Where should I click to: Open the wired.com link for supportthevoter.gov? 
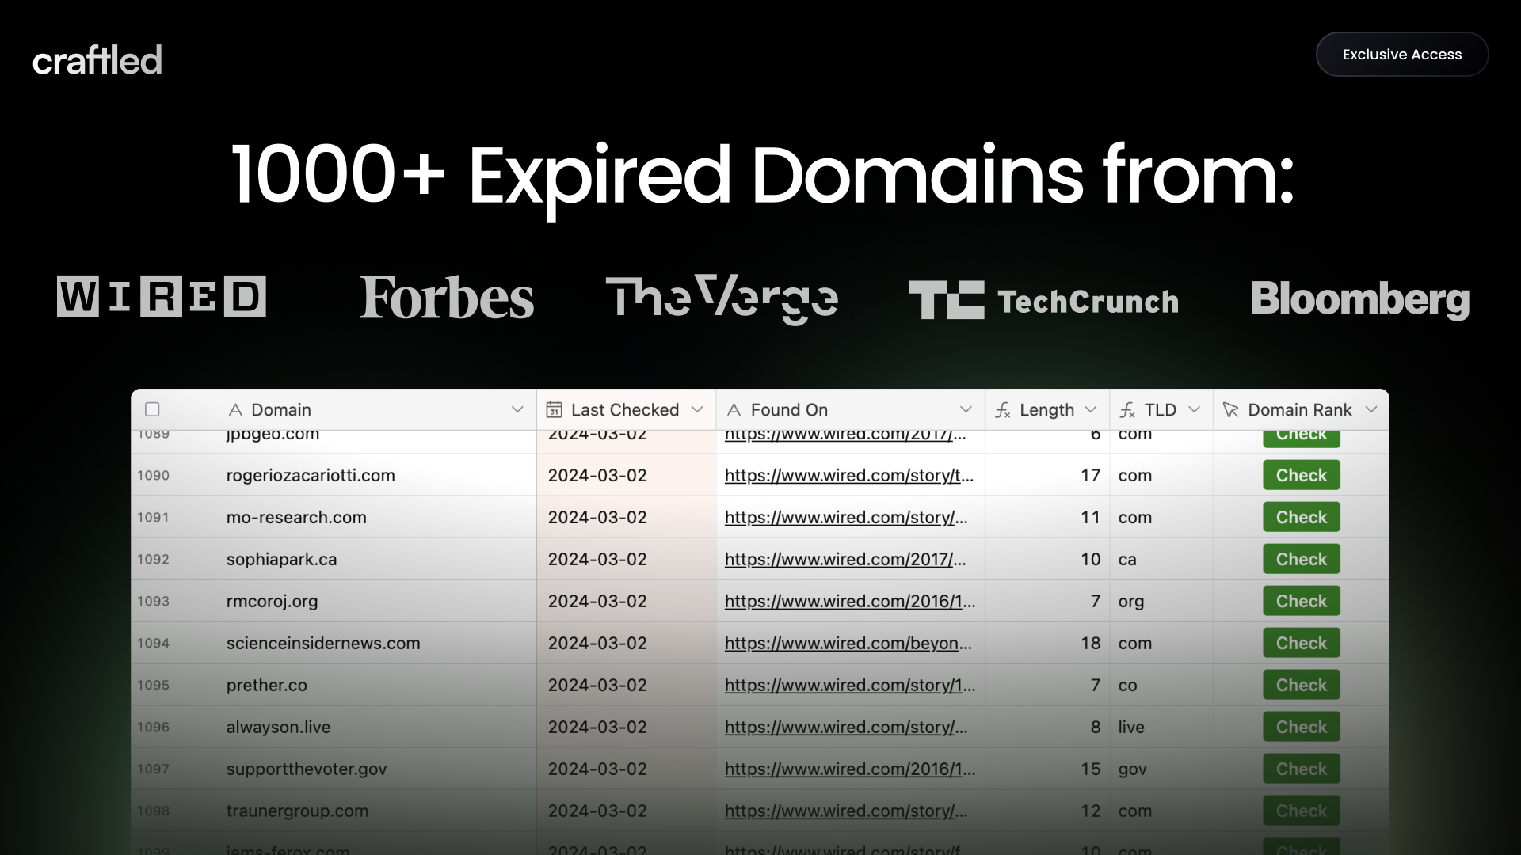849,769
